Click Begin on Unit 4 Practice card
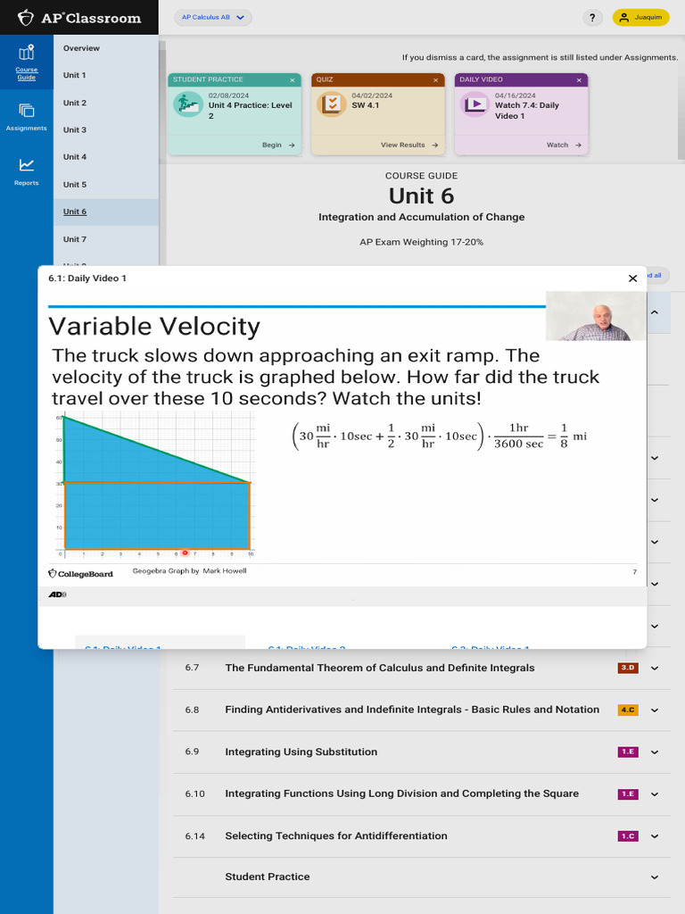685x914 pixels. 276,145
